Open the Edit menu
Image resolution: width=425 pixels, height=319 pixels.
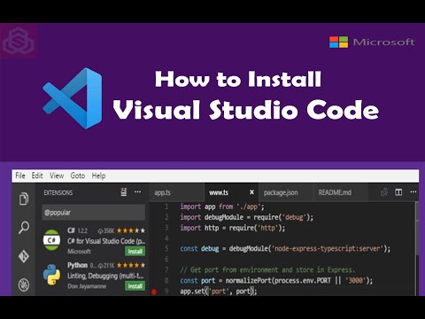coord(37,175)
